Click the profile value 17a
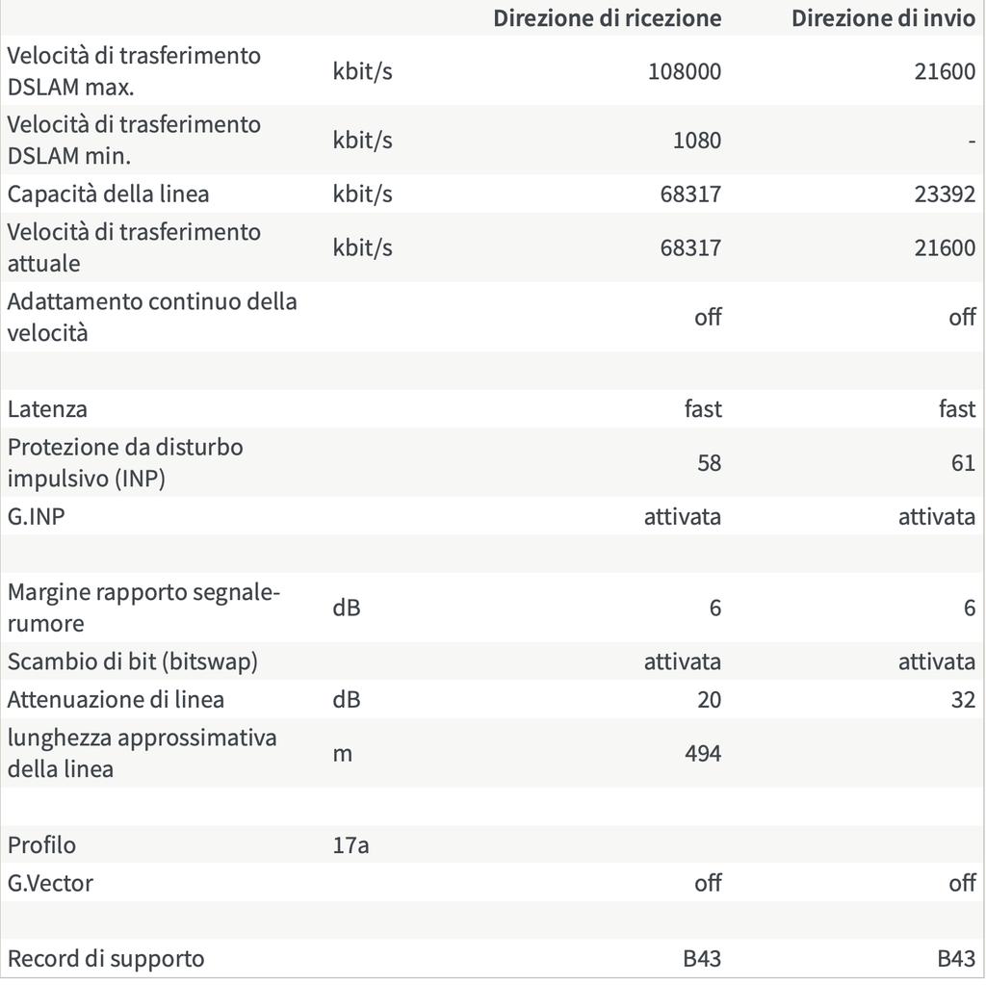 pyautogui.click(x=350, y=844)
